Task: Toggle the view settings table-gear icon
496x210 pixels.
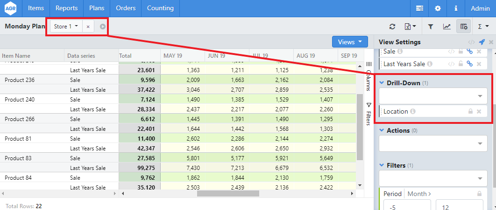Action: coord(464,27)
